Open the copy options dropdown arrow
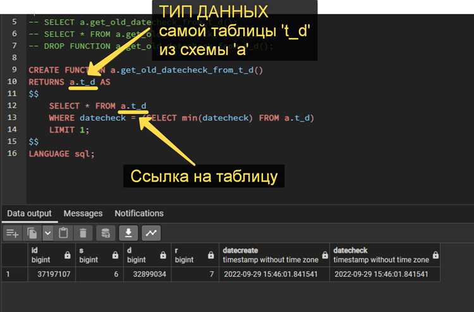The width and height of the screenshot is (474, 312). pos(48,233)
